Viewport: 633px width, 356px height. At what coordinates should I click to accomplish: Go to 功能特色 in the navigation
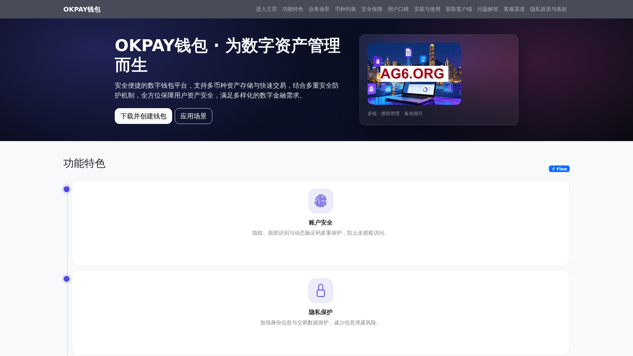pyautogui.click(x=293, y=9)
